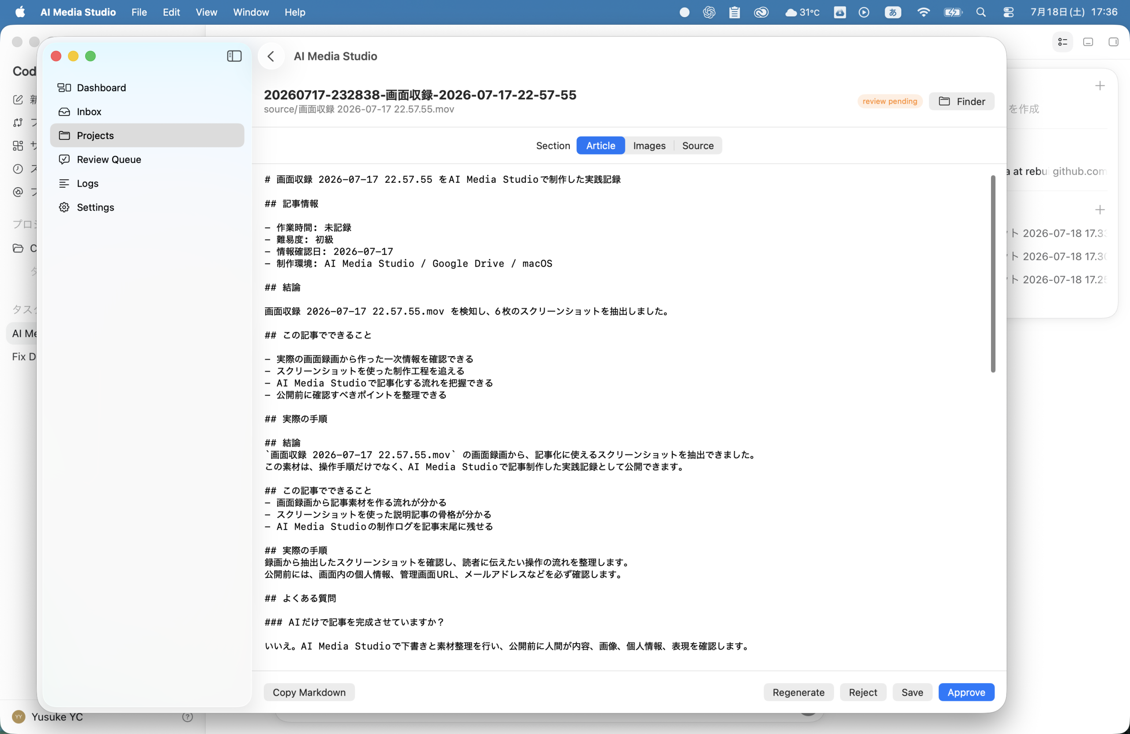Toggle the right panel icon in the background window
Viewport: 1130px width, 734px height.
click(x=1113, y=42)
